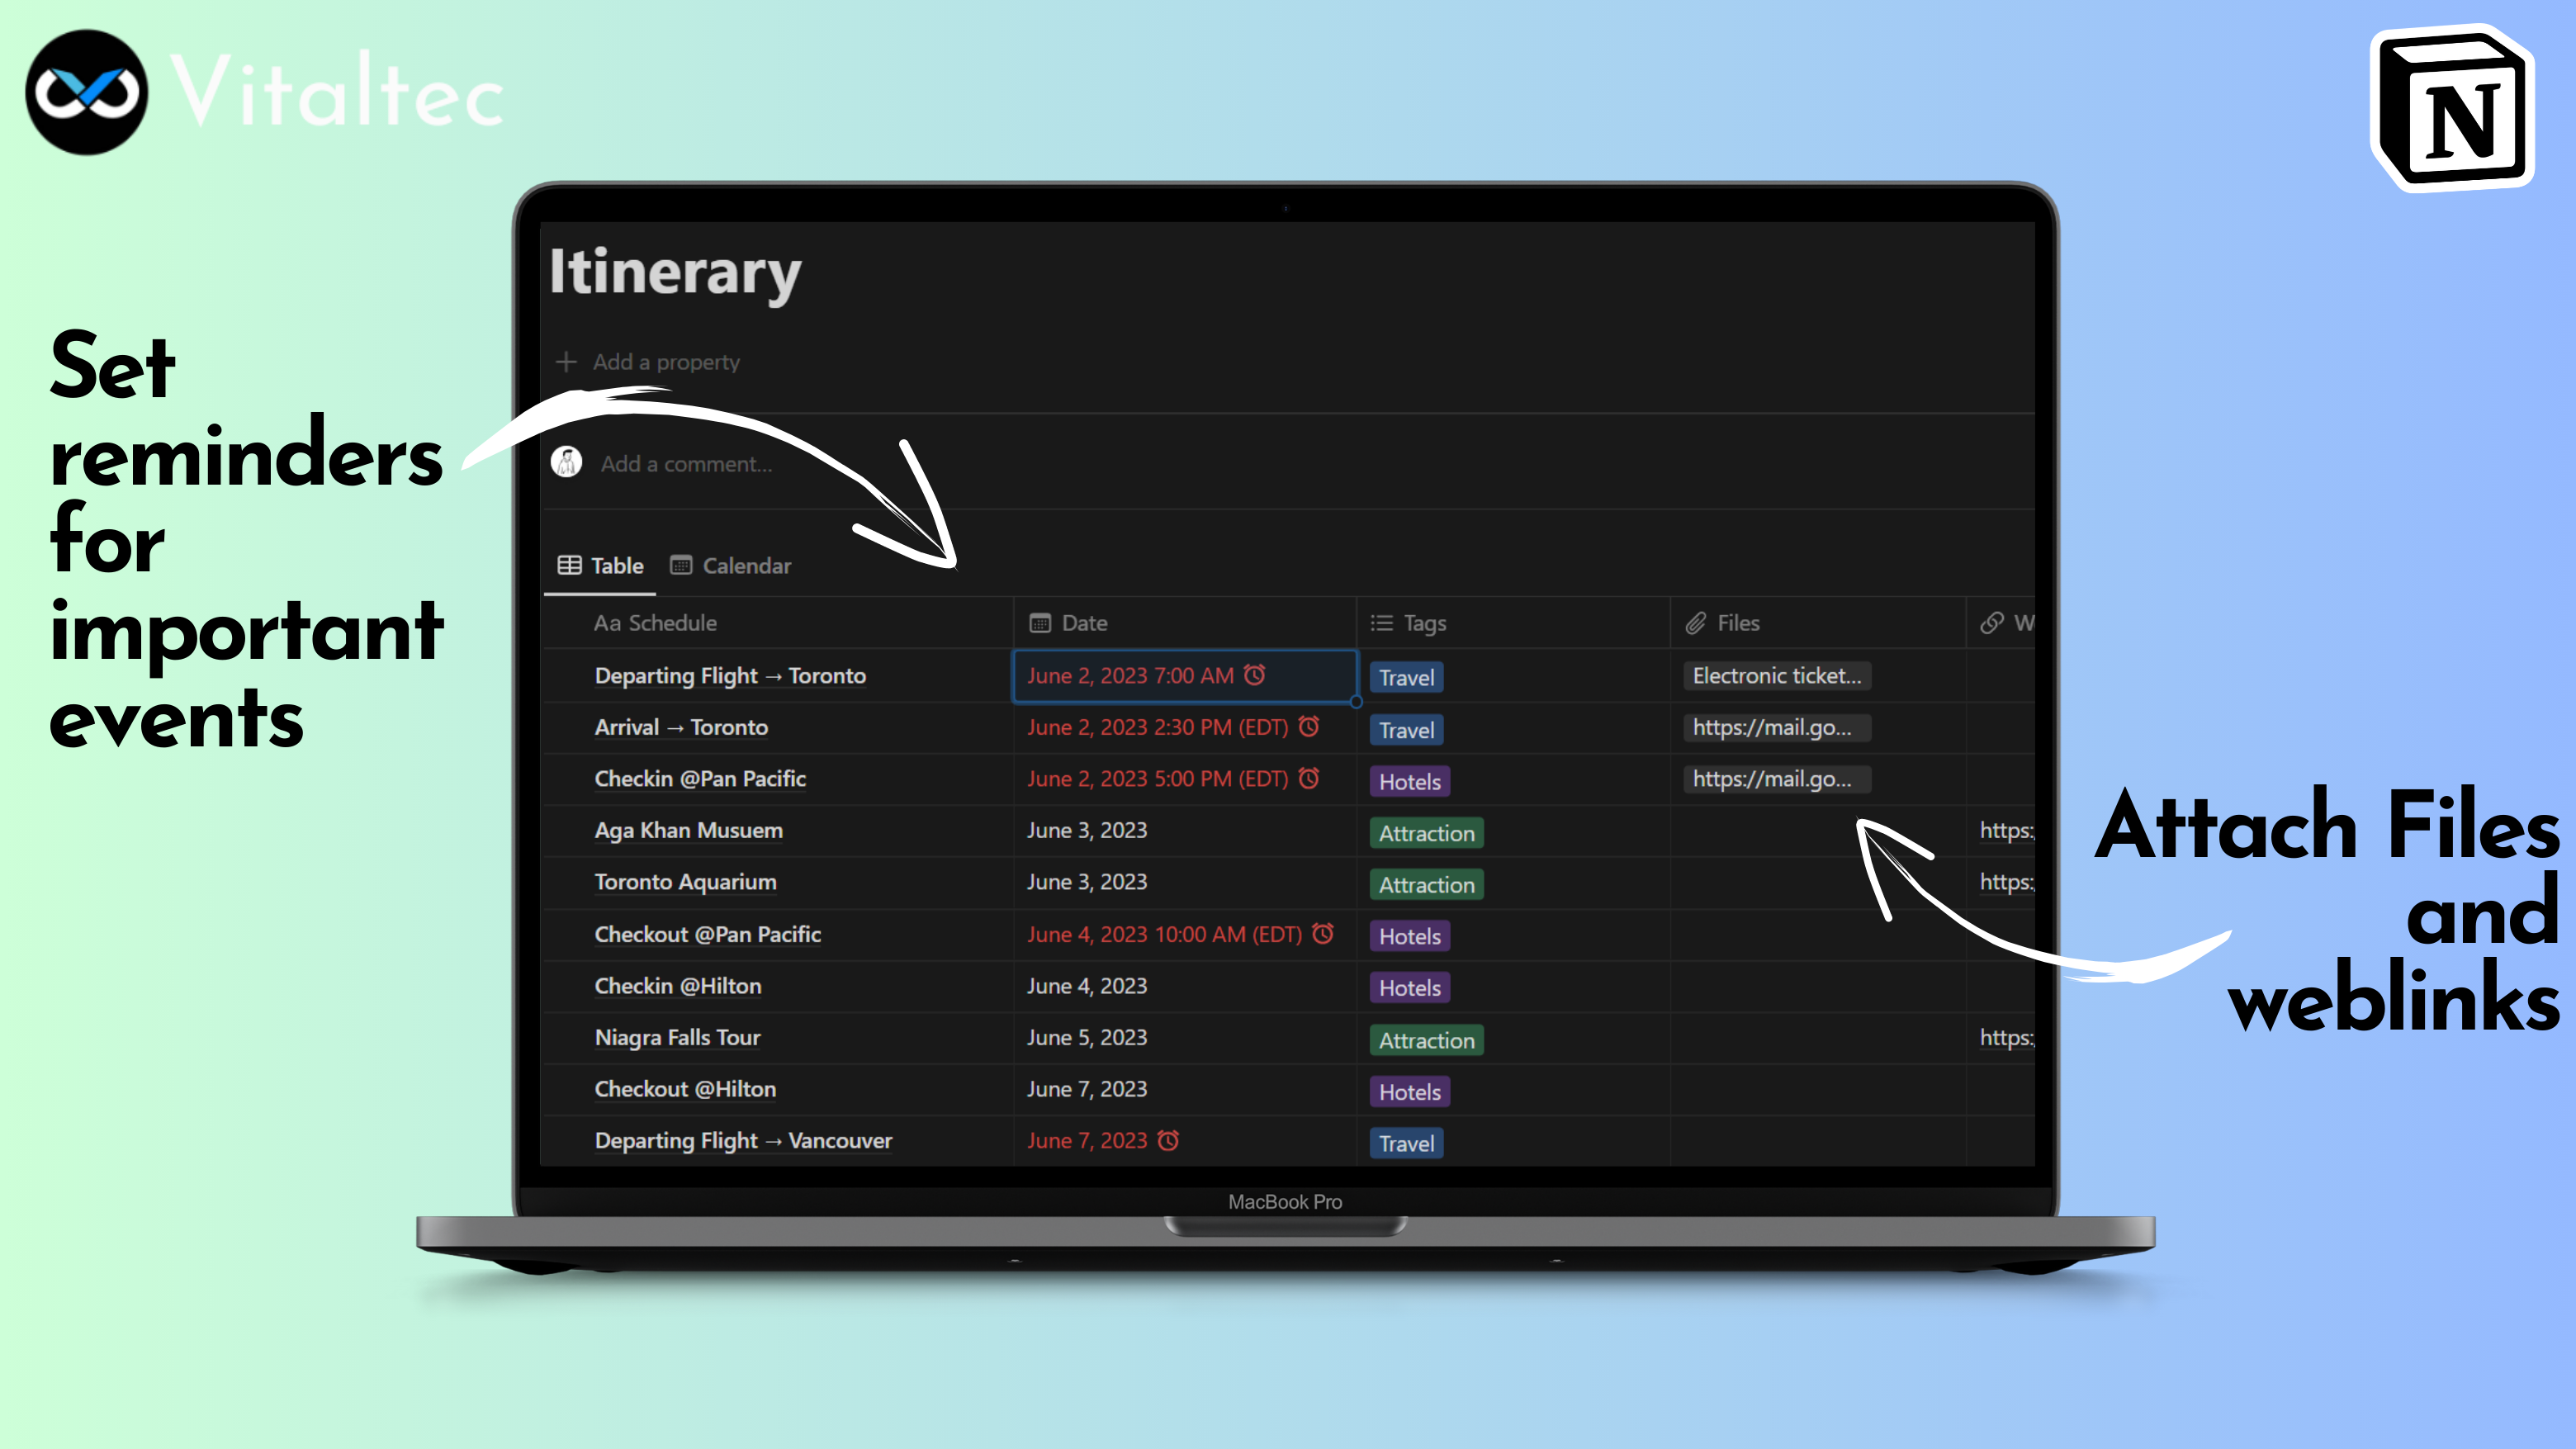Screen dimensions: 2576x1449
Task: Click the Add a comment field
Action: tap(686, 463)
